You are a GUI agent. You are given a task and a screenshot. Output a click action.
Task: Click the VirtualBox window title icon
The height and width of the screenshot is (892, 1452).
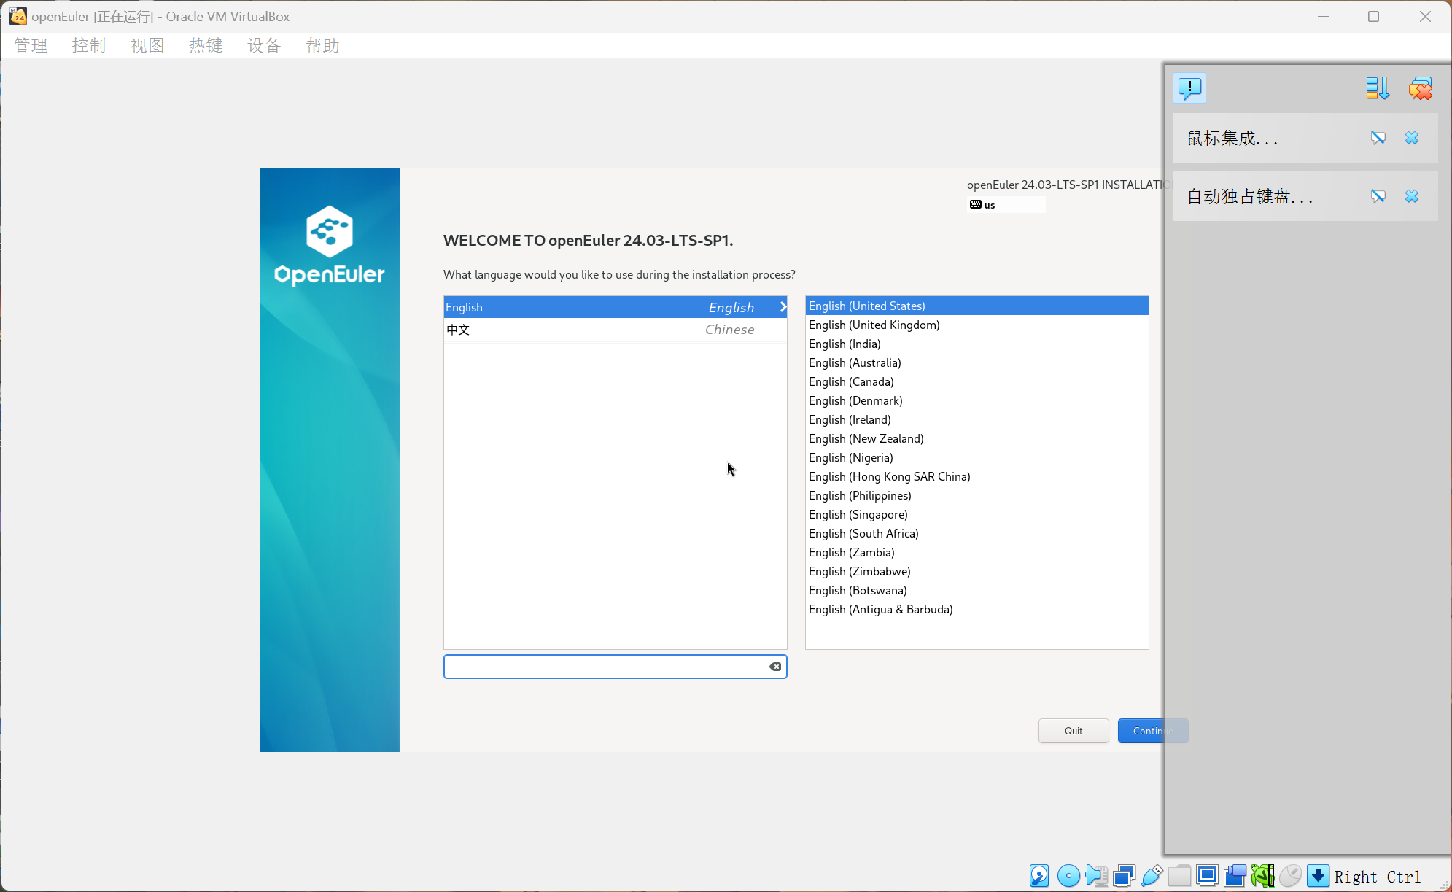pyautogui.click(x=18, y=16)
